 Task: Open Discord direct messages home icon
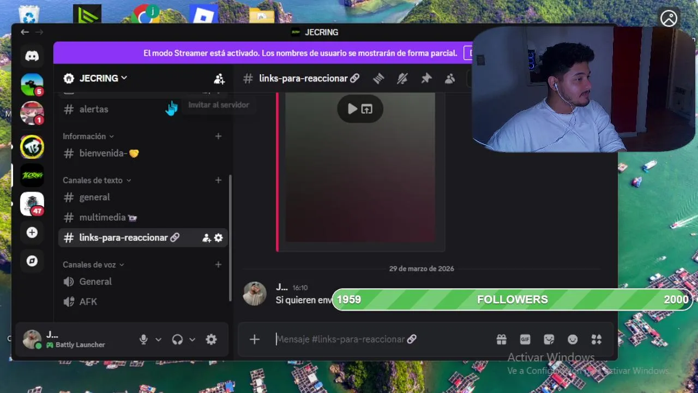pos(32,56)
